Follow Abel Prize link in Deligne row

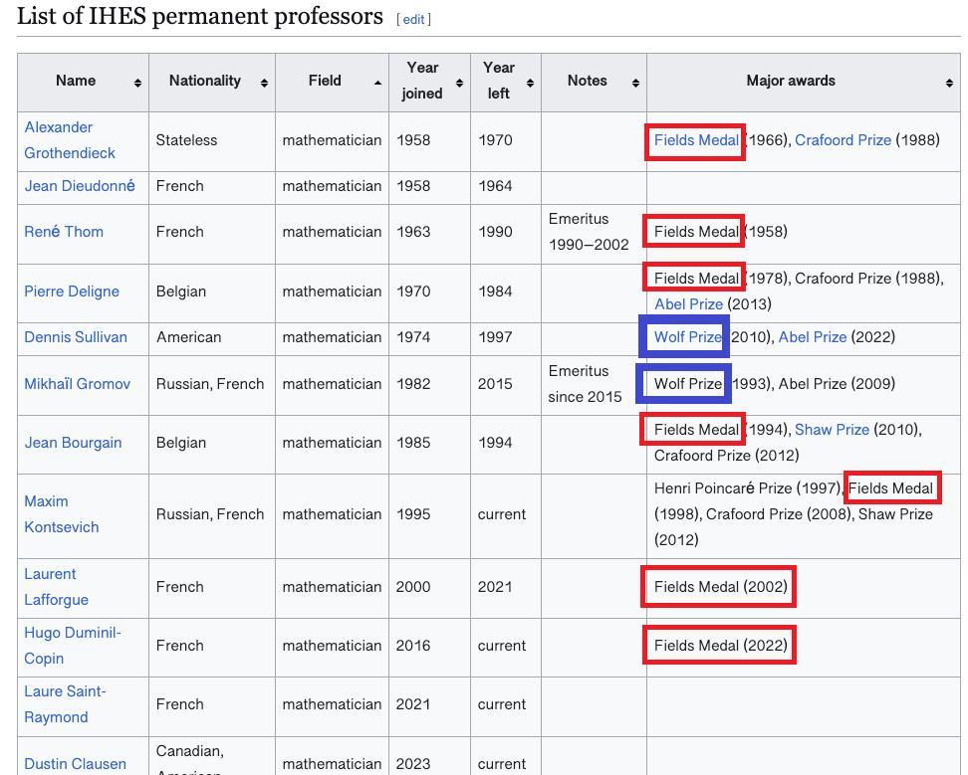click(688, 304)
